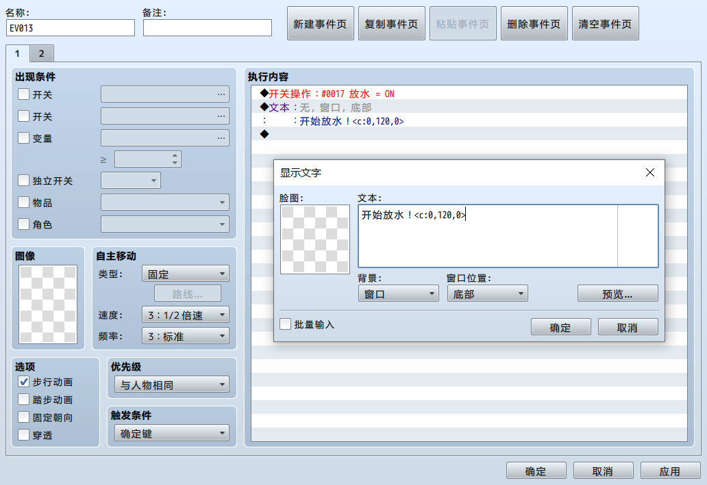Close the 显示文字 dialog
This screenshot has height=485, width=707.
tap(649, 172)
